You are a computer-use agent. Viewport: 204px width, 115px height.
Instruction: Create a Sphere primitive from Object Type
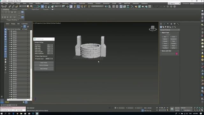click(165, 39)
